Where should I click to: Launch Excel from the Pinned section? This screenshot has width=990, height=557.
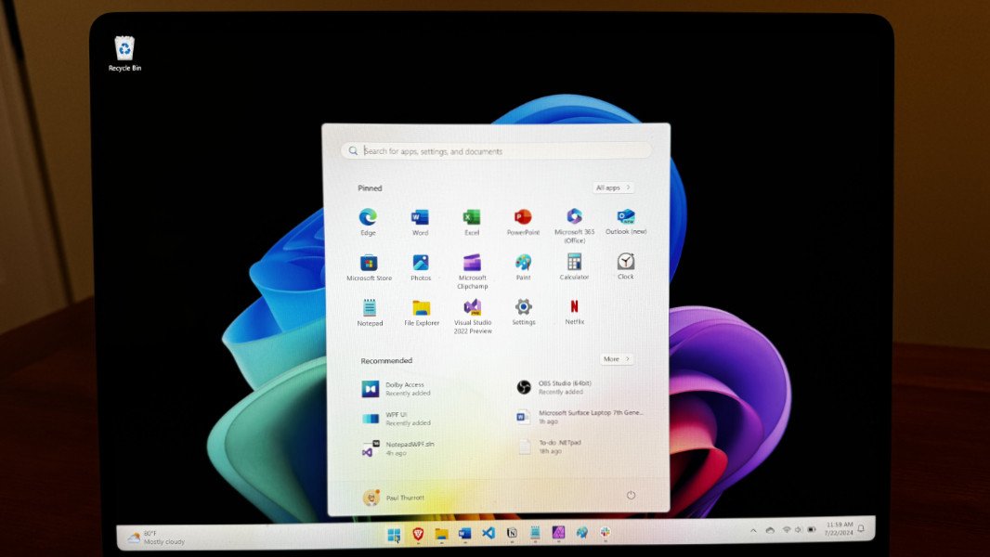[472, 218]
